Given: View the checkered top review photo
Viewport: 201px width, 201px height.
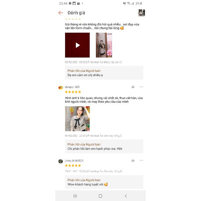Looking at the screenshot, I should pyautogui.click(x=77, y=119).
